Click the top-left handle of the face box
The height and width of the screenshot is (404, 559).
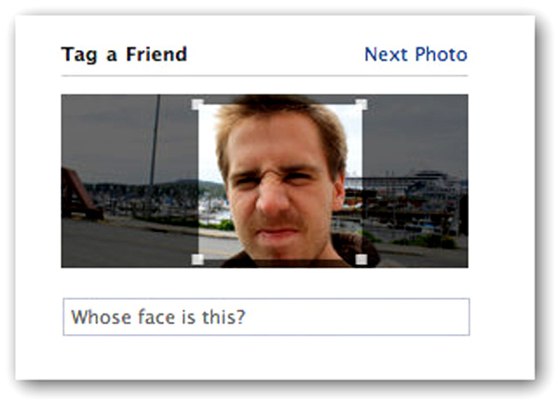(x=198, y=104)
